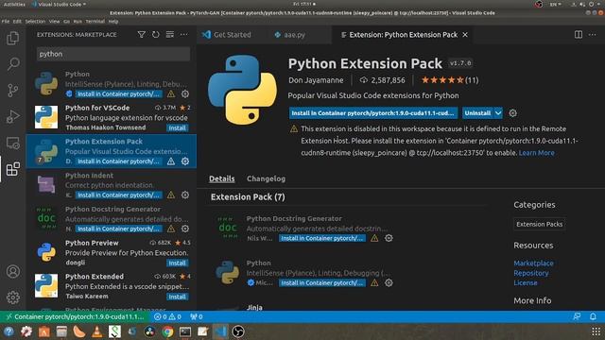Open the Repository resource link

point(531,273)
